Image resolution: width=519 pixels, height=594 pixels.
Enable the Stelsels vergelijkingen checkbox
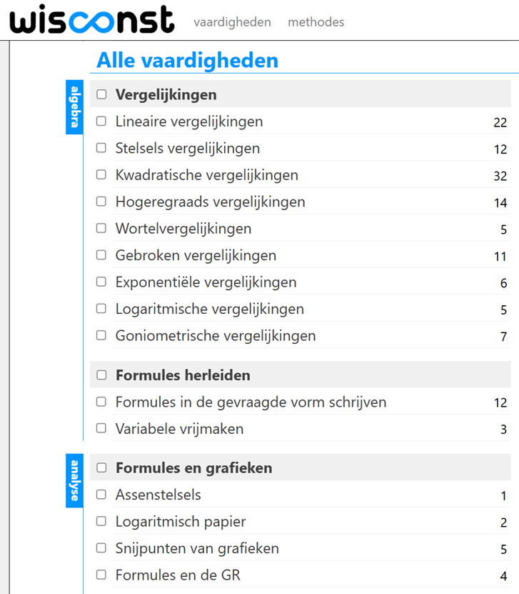[101, 149]
